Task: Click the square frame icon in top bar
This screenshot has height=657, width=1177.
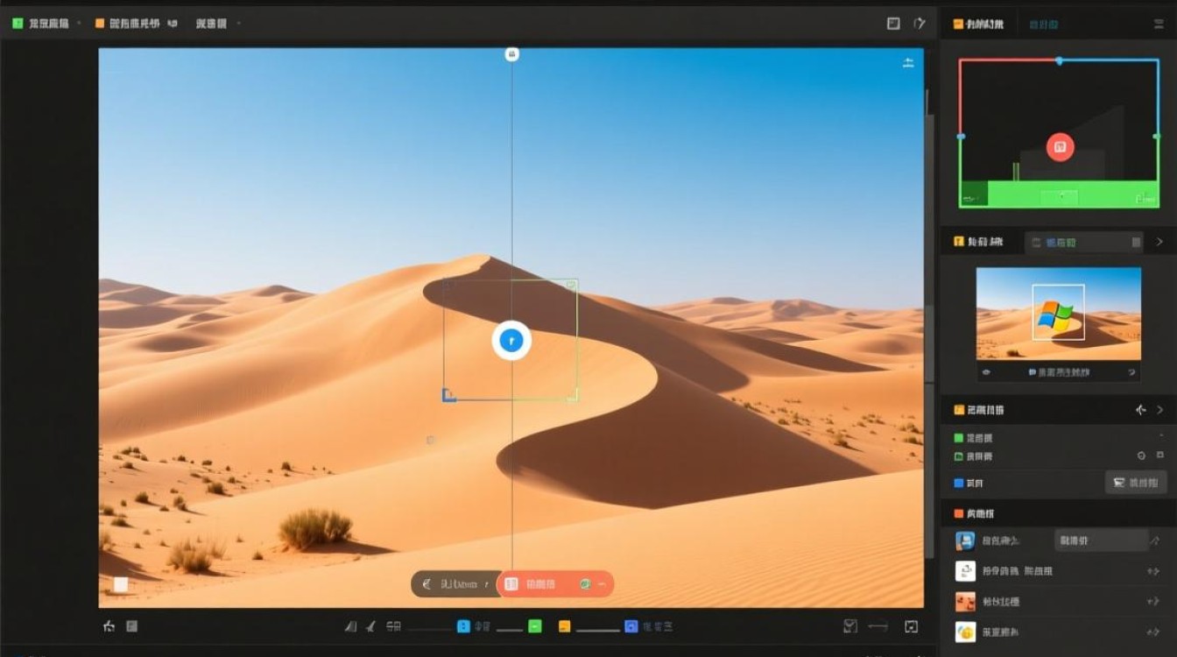Action: (x=893, y=24)
